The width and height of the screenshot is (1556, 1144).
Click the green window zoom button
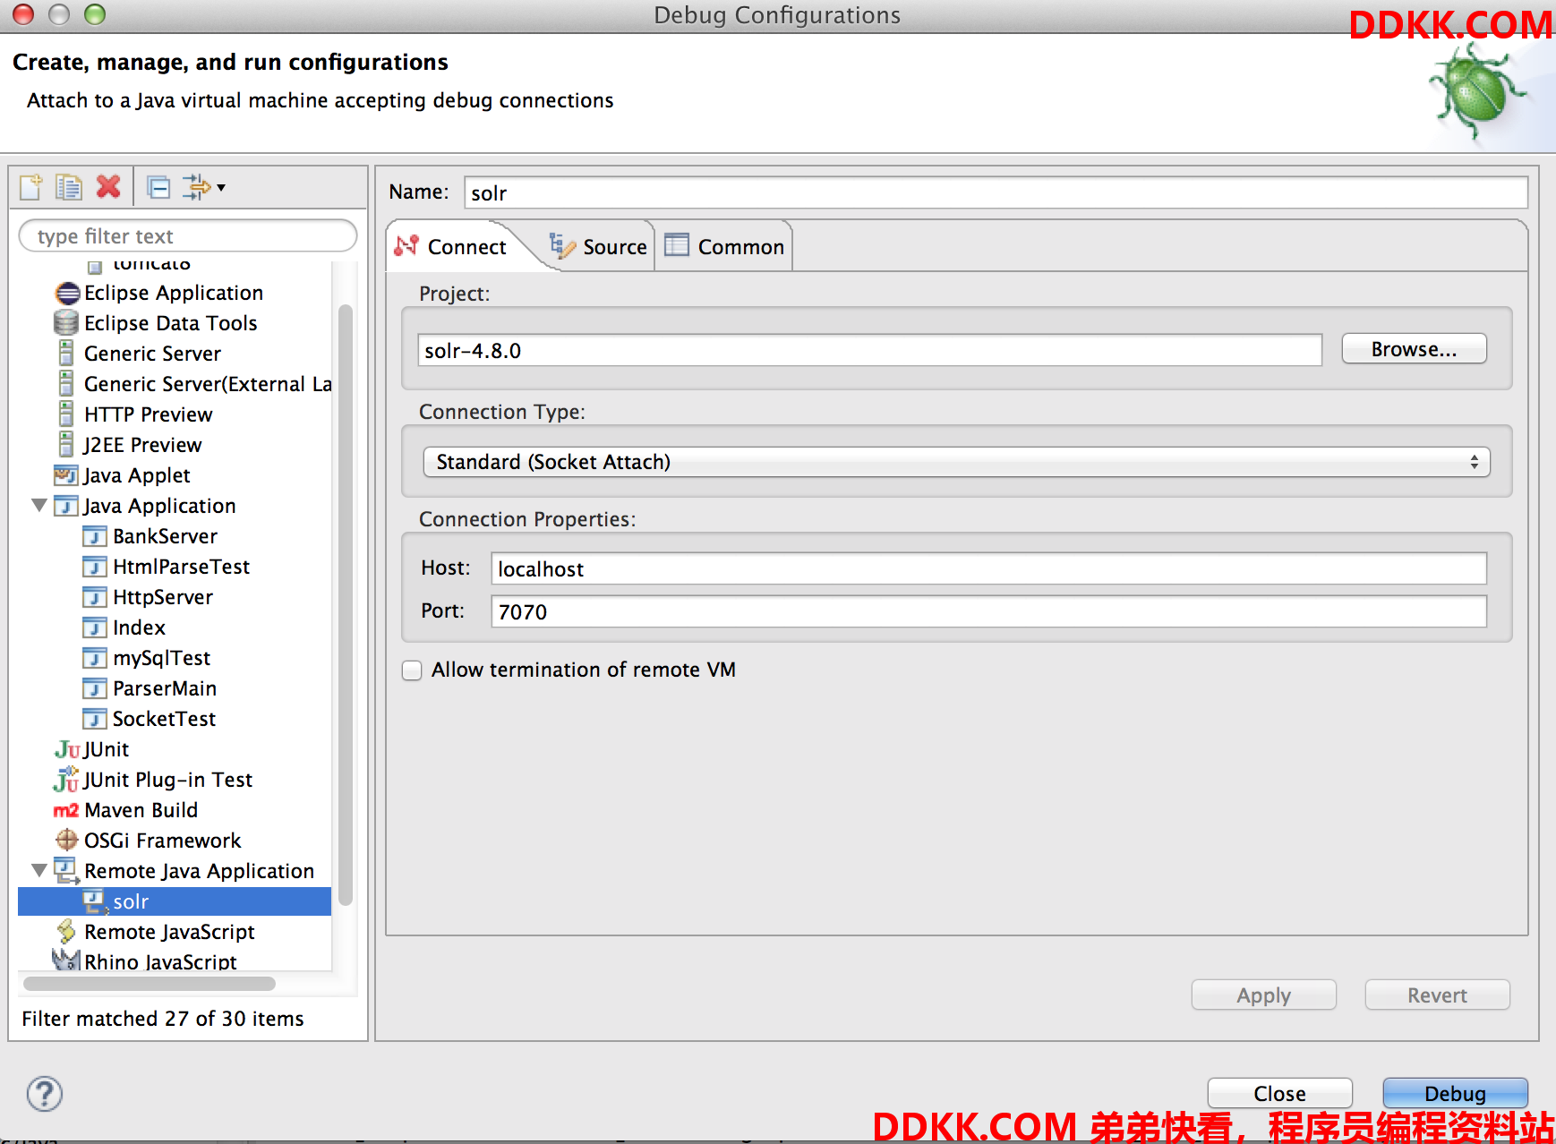coord(95,14)
